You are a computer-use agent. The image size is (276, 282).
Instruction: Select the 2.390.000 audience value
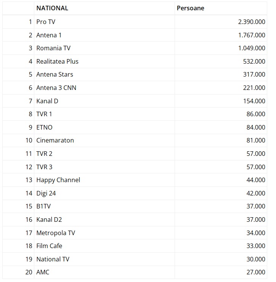point(251,22)
